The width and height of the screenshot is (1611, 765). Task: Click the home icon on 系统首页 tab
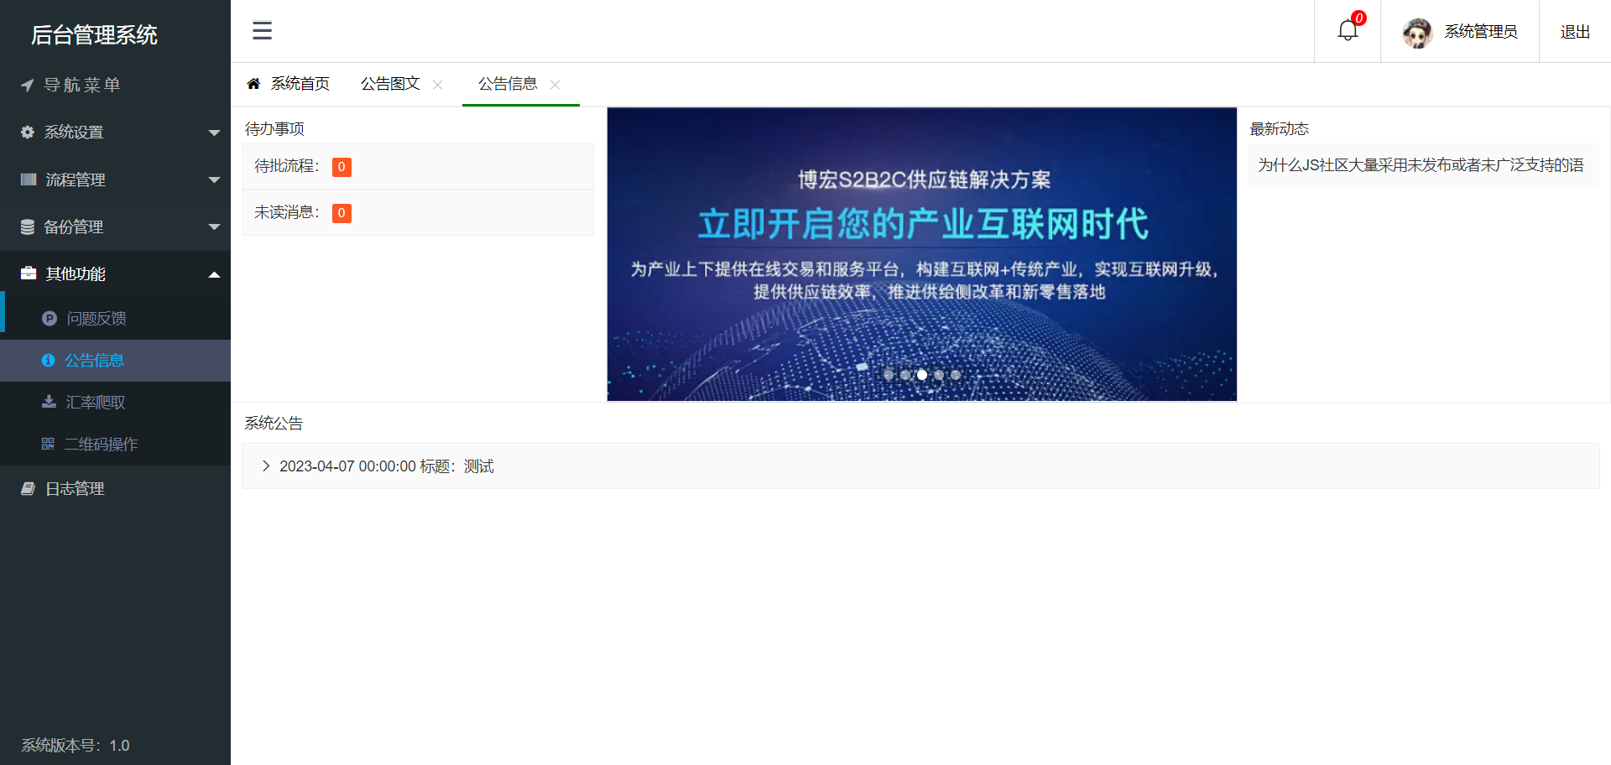tap(254, 83)
